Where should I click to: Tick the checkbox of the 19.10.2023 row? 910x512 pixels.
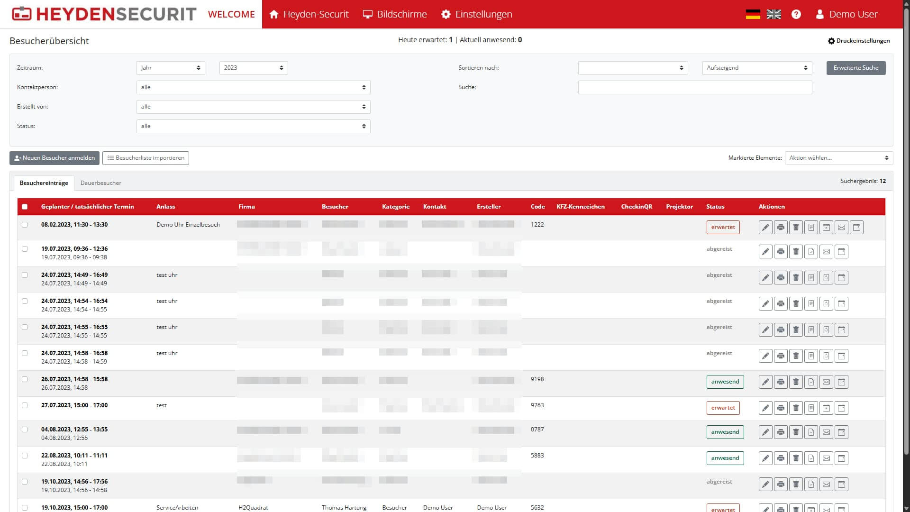[x=25, y=482]
